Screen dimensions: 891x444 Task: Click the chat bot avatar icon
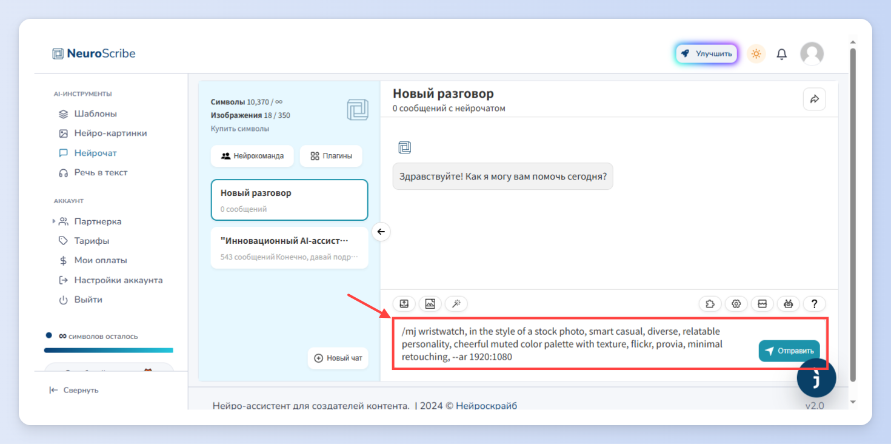(404, 147)
